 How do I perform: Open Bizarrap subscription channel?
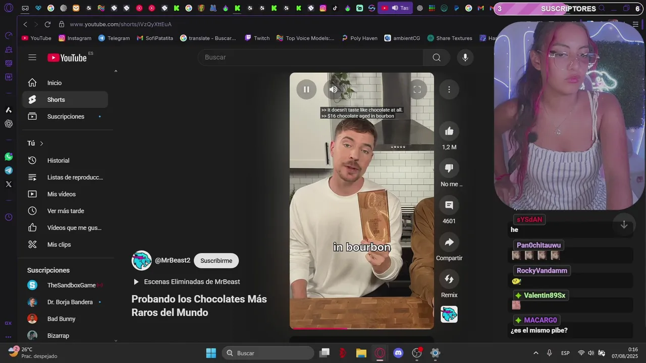click(x=65, y=336)
